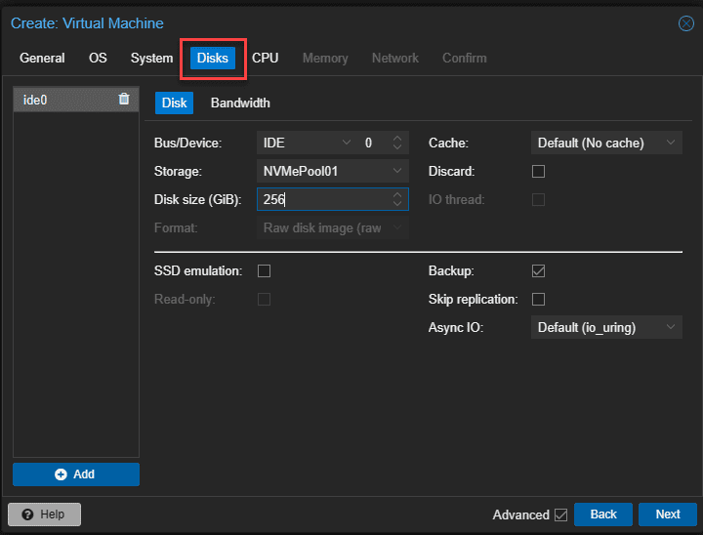Click the Back button
703x535 pixels.
click(602, 514)
